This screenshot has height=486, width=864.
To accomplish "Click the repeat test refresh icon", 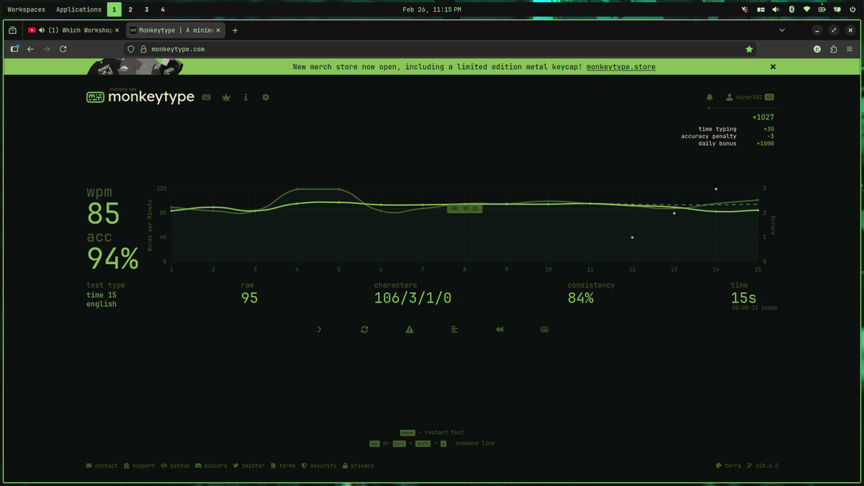I will [364, 329].
